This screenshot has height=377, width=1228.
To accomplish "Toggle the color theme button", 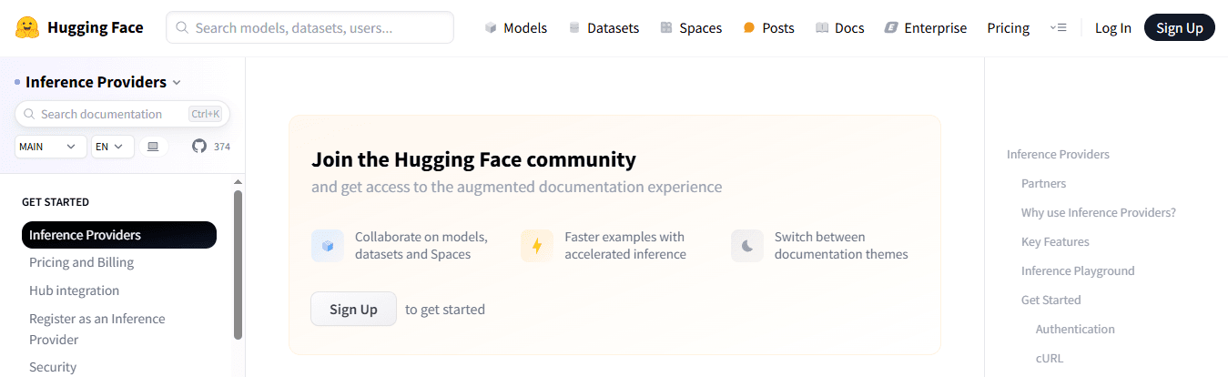I will 153,146.
